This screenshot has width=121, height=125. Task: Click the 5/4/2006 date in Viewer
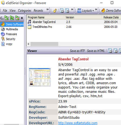coord(65,65)
